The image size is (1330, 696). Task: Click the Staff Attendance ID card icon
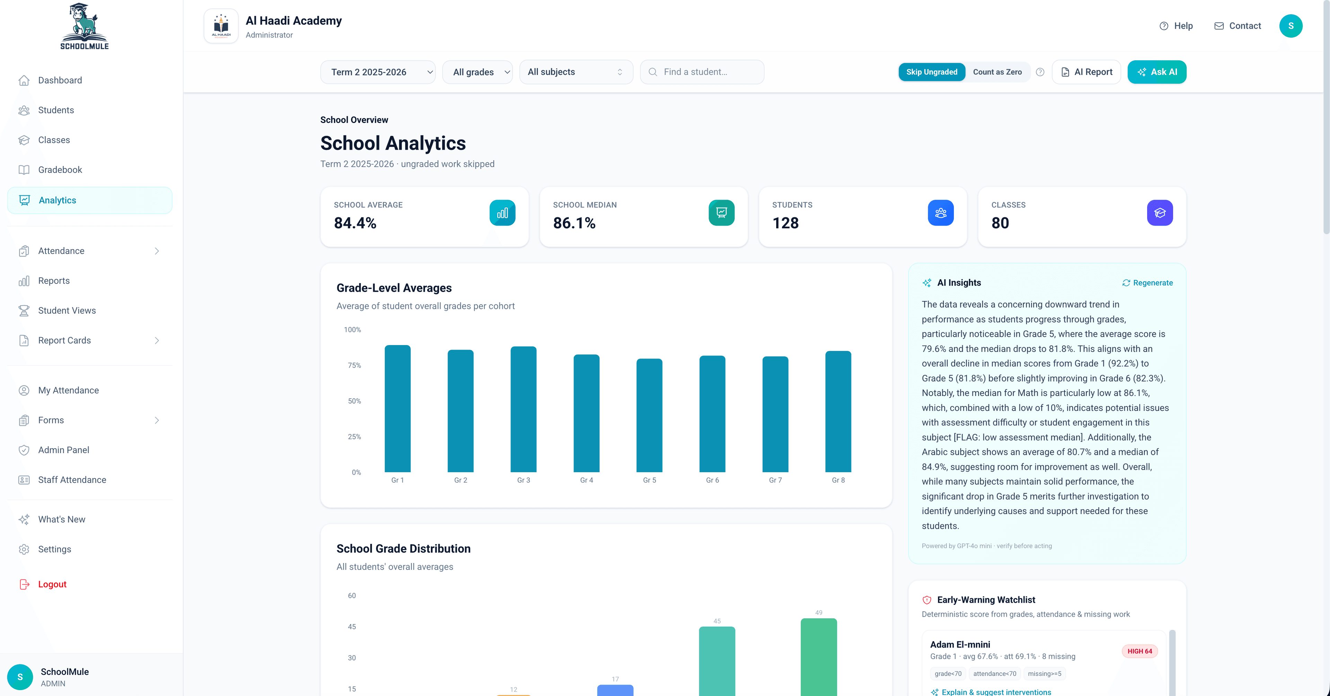(x=24, y=480)
